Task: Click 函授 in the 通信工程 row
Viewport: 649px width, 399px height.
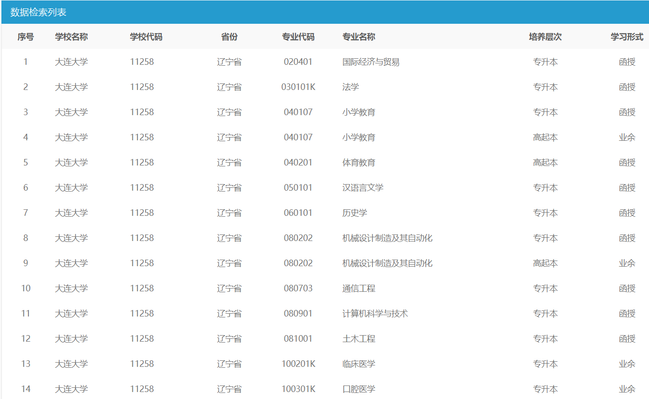Action: tap(627, 289)
